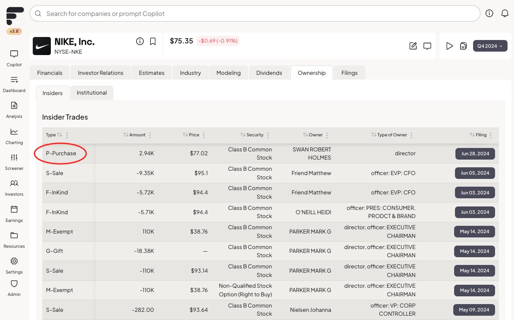Open the Owner column options menu
This screenshot has height=320, width=514.
click(327, 135)
